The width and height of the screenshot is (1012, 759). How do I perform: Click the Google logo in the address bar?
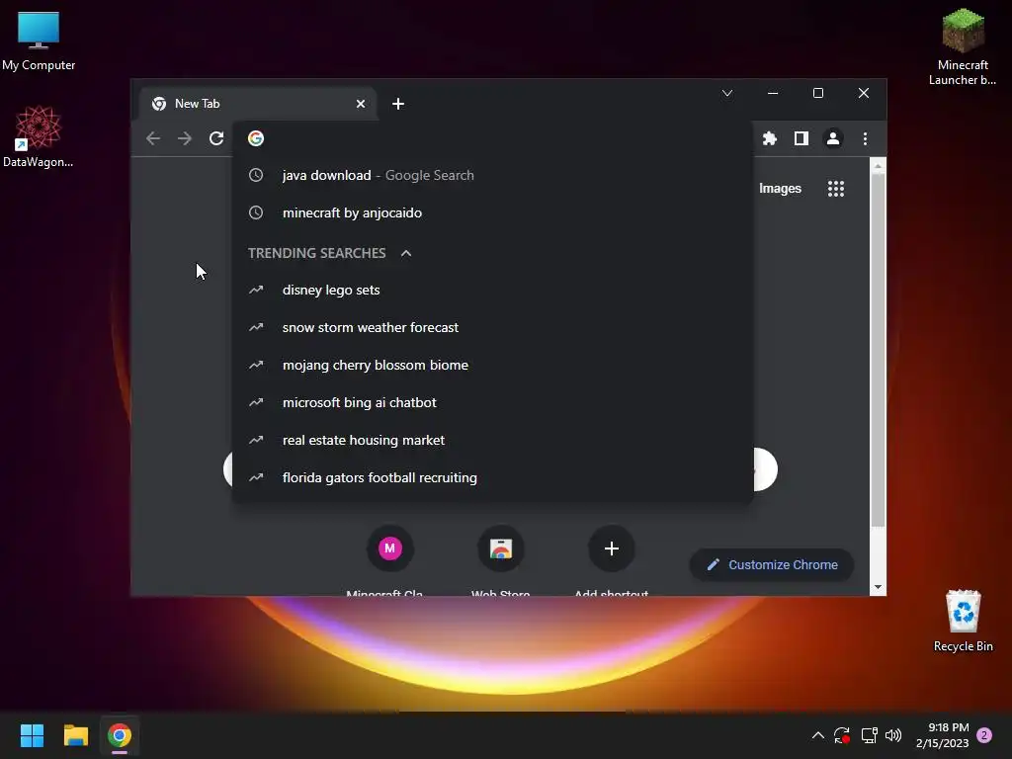coord(256,138)
